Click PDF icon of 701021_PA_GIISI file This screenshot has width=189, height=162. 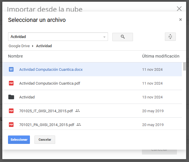tap(11, 125)
